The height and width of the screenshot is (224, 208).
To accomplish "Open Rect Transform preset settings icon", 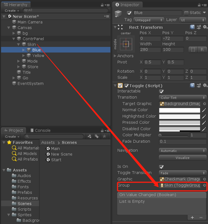I will click(x=199, y=27).
